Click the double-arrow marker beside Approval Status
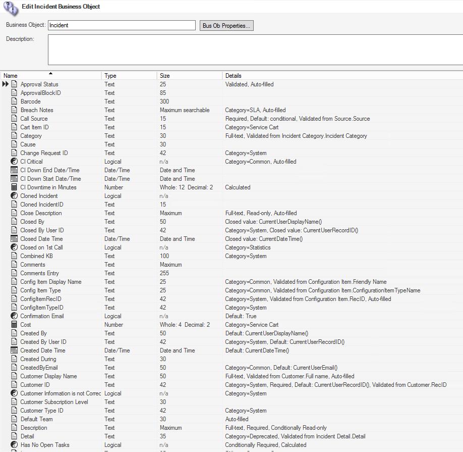This screenshot has width=463, height=452. (6, 84)
